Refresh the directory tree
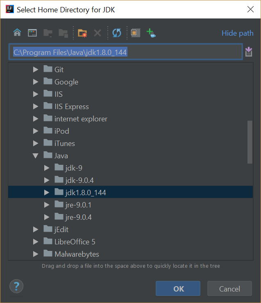Screen dimensions: 261x303 (117, 33)
